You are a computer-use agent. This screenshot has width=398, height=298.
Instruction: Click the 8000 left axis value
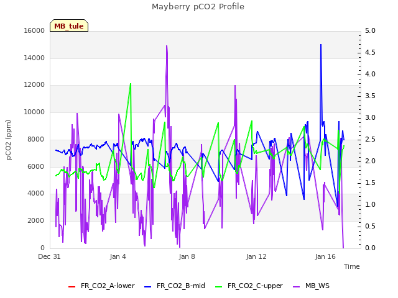36,139
